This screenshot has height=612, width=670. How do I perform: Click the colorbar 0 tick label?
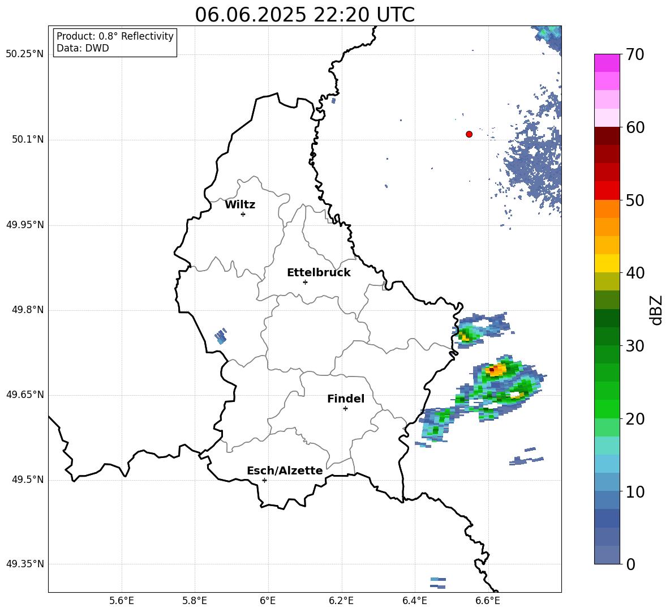[x=630, y=564]
